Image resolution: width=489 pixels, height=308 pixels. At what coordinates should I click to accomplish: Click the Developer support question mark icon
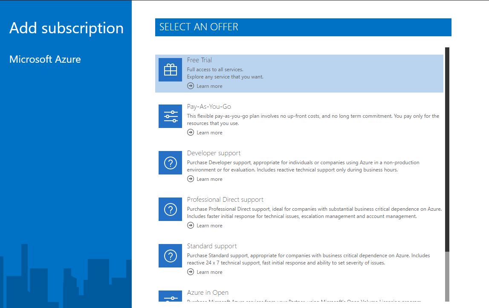170,163
